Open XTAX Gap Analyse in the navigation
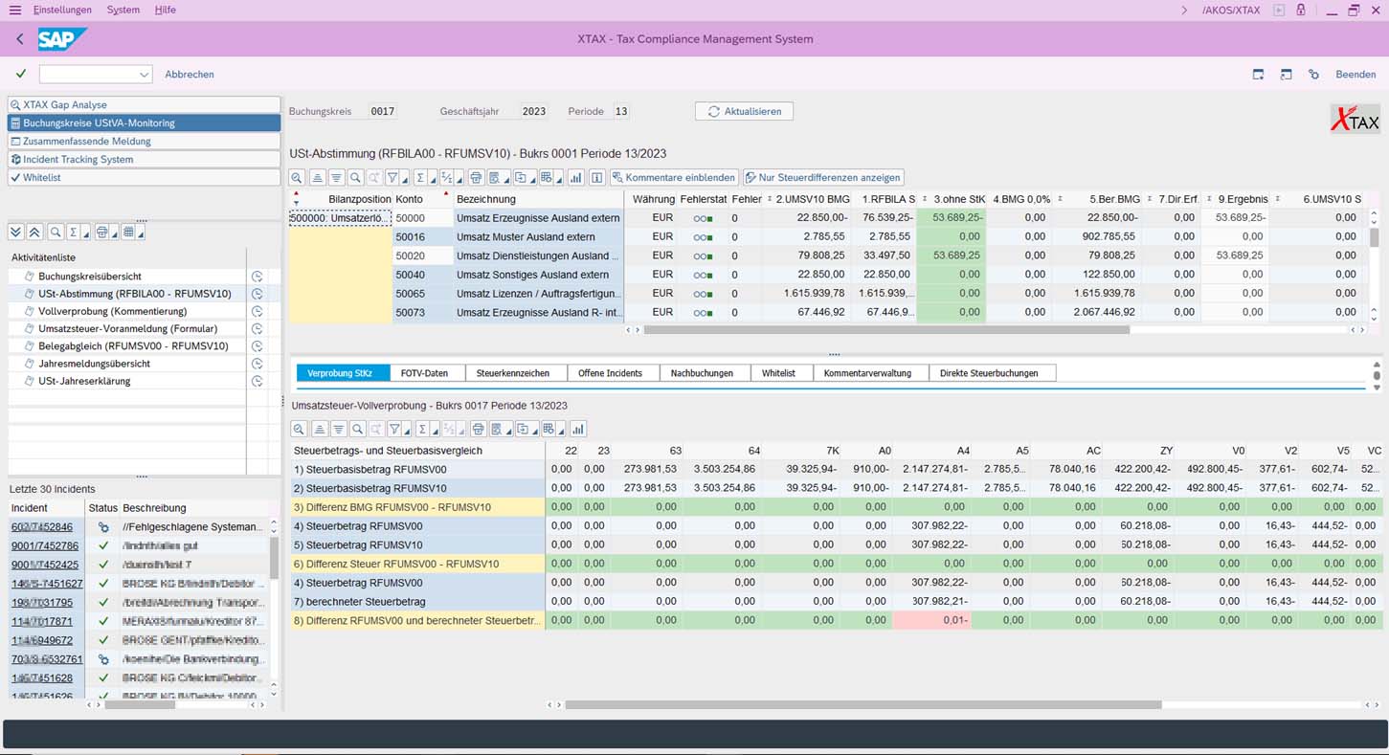Image resolution: width=1389 pixels, height=755 pixels. click(x=144, y=105)
